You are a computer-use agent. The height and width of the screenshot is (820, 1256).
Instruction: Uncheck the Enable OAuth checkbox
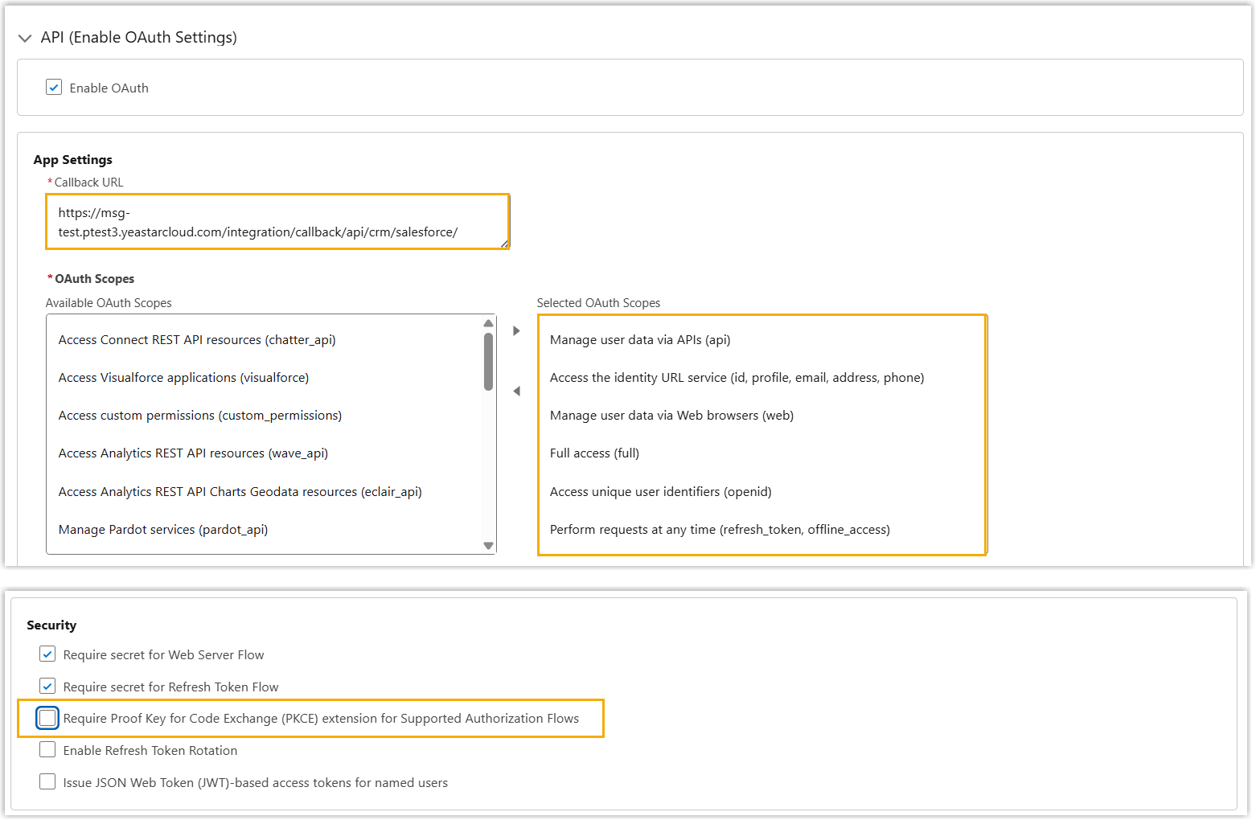click(54, 88)
